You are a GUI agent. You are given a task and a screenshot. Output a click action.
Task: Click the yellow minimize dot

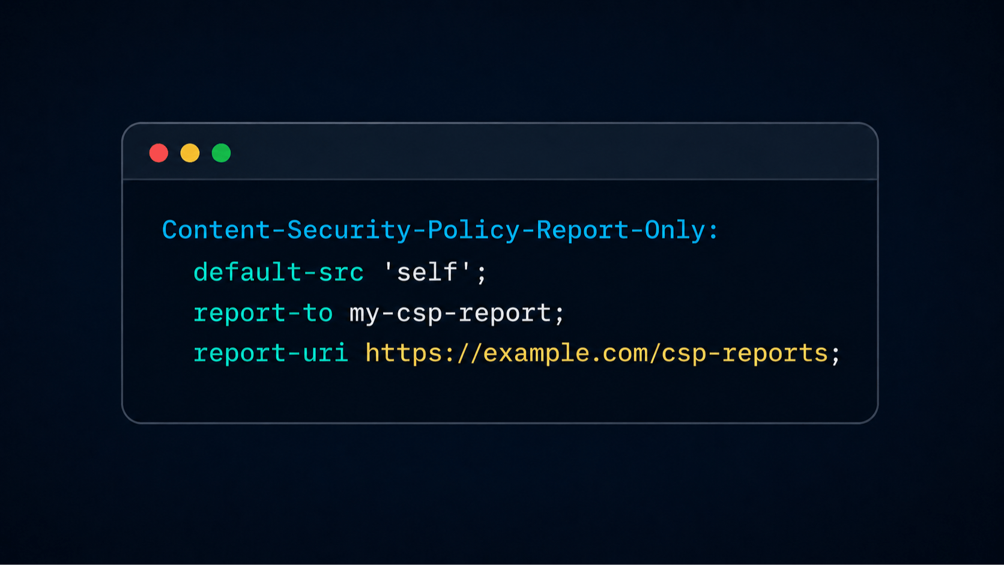pos(190,153)
